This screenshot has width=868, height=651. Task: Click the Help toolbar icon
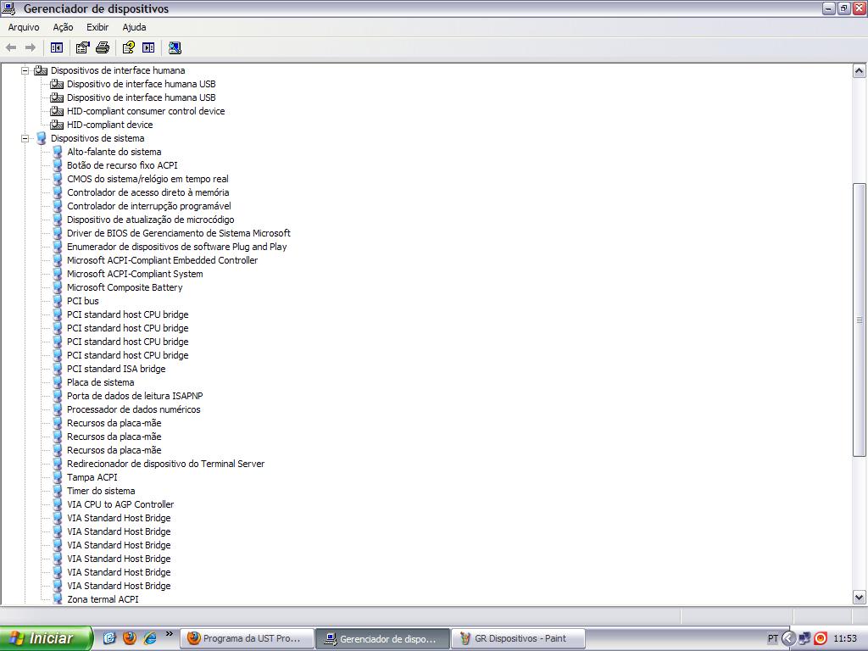pyautogui.click(x=129, y=47)
